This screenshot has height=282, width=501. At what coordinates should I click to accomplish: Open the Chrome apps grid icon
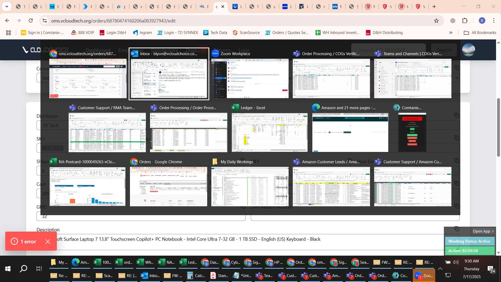pyautogui.click(x=8, y=33)
